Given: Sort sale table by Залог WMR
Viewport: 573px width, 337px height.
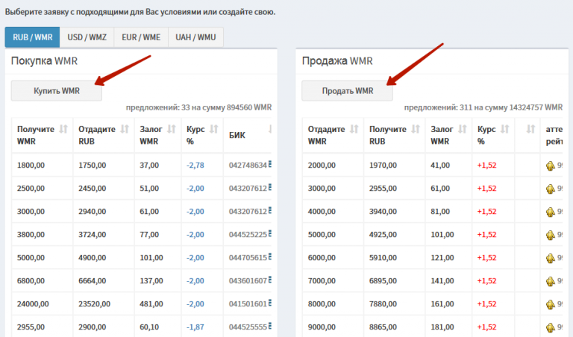Looking at the screenshot, I should point(462,129).
